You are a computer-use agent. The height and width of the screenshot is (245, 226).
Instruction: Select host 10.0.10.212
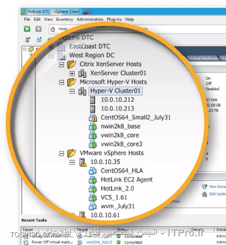point(117,100)
